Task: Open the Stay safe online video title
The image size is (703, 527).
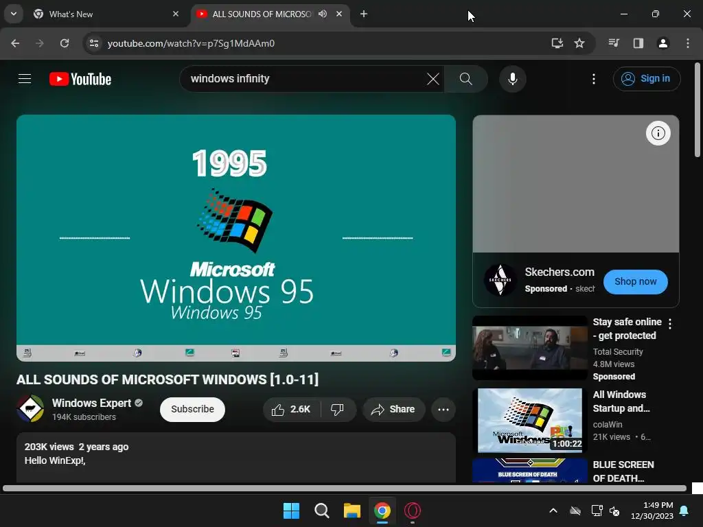Action: 627,329
